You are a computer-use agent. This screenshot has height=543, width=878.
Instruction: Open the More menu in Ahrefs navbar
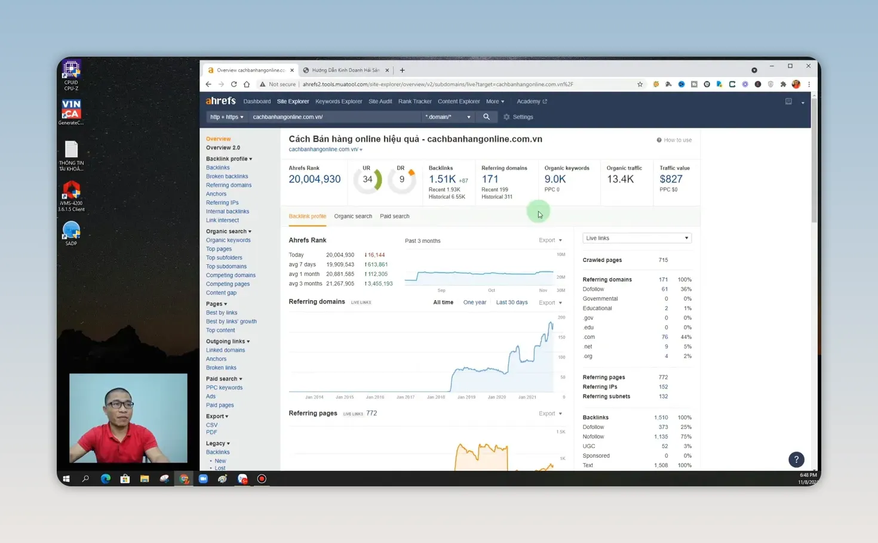coord(495,101)
